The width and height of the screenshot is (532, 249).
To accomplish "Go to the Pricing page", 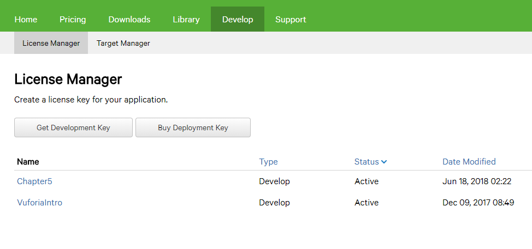I will coord(73,19).
